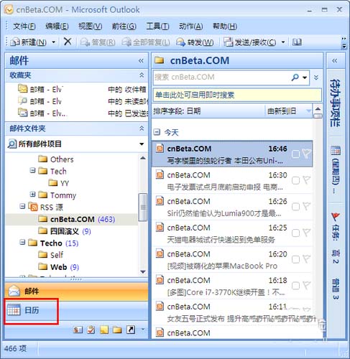The width and height of the screenshot is (350, 359).
Task: Open the 视图(V) menu
Action: tap(91, 26)
